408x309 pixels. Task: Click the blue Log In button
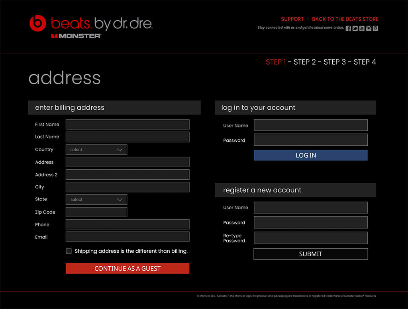pos(310,155)
